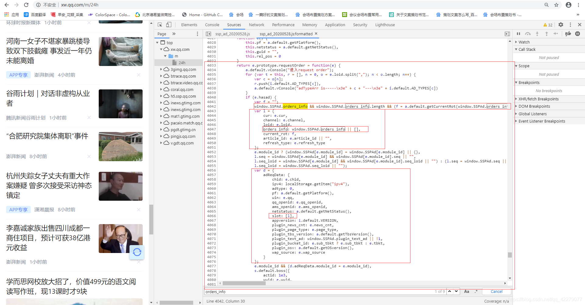Viewport: 585px width, 305px height.
Task: Expand the coral.qq.com domain node
Action: pos(161,89)
